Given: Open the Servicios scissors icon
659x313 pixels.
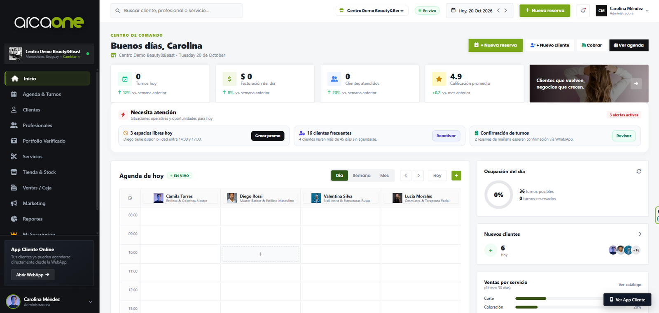Looking at the screenshot, I should point(14,157).
